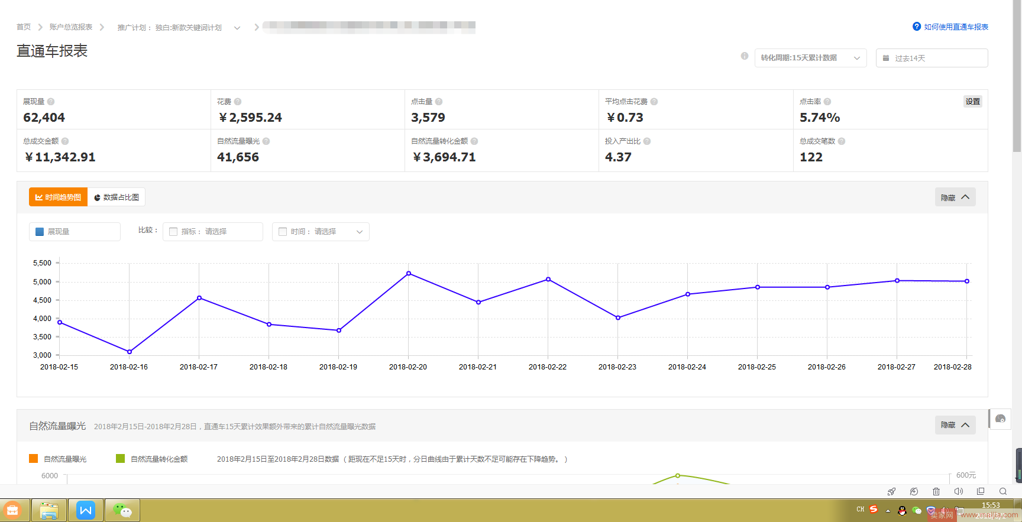Screen dimensions: 1022x522
Task: Open the orange briefcase app on taskbar
Action: click(x=12, y=510)
